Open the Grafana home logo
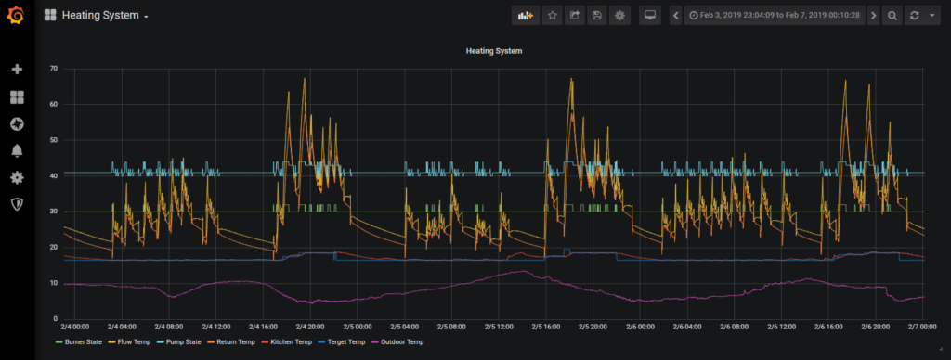The width and height of the screenshot is (951, 360). tap(17, 15)
